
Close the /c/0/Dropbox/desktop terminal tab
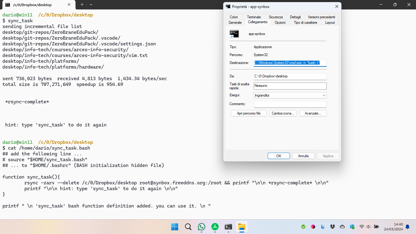click(69, 5)
